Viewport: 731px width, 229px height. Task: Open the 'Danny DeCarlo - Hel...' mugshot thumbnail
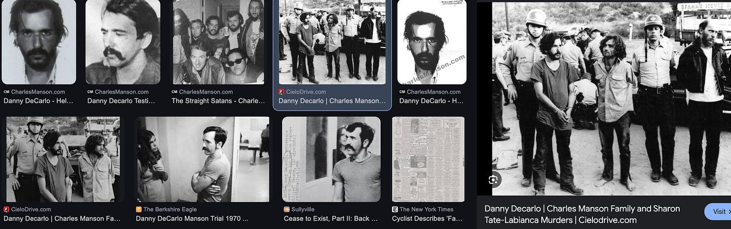click(x=39, y=42)
